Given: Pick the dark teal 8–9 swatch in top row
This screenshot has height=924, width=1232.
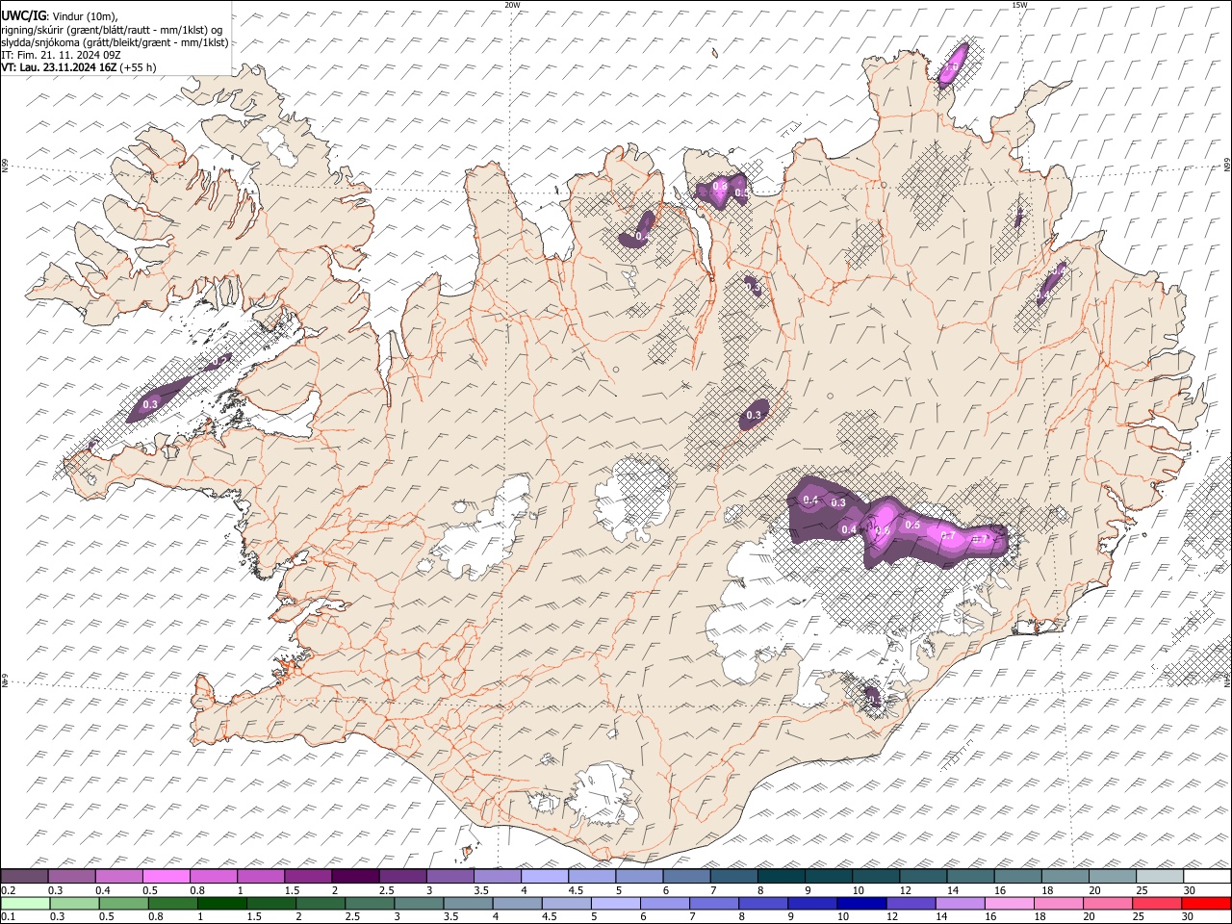Looking at the screenshot, I should (x=781, y=877).
